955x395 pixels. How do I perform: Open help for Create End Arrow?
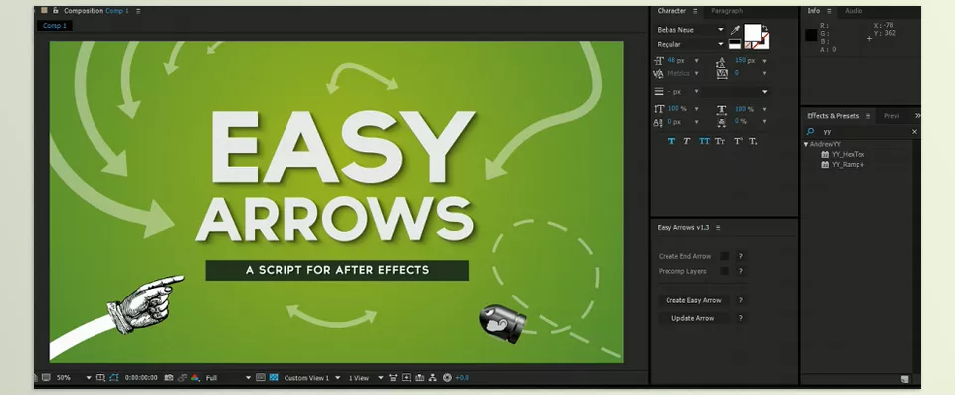click(x=740, y=256)
